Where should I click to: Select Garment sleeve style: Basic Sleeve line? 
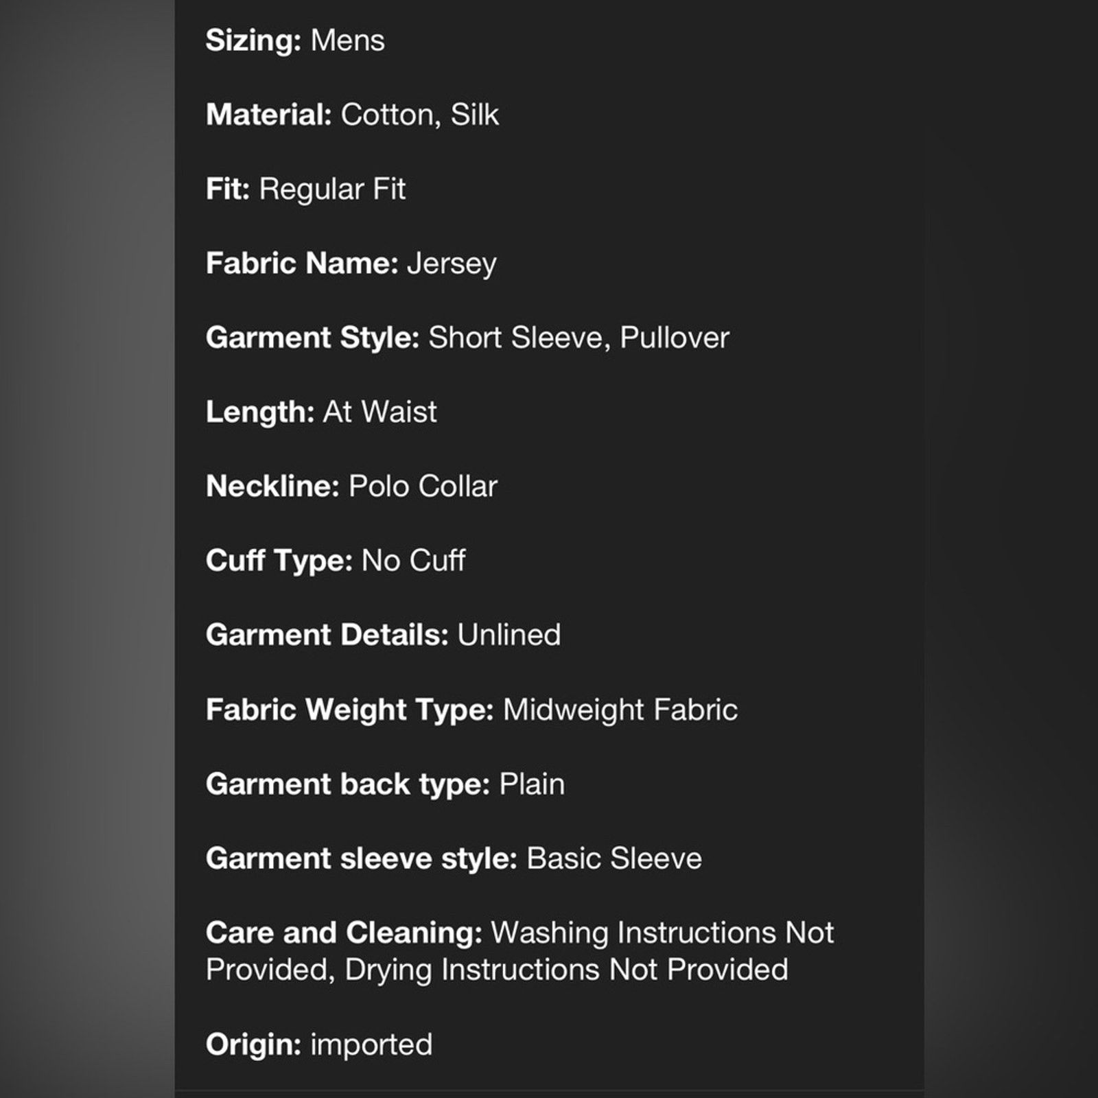(x=454, y=858)
